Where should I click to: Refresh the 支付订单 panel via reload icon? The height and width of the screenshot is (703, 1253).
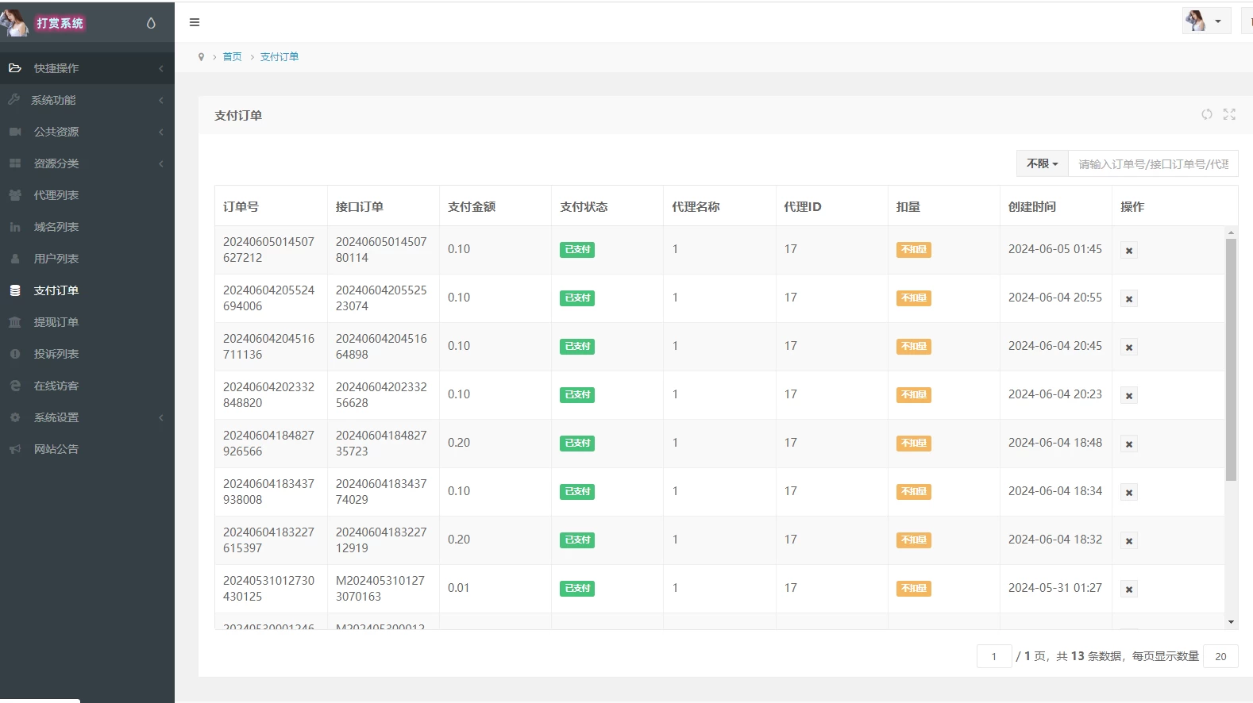pos(1206,114)
